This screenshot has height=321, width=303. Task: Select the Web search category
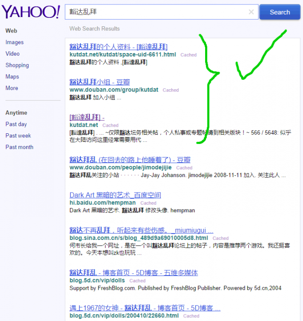(11, 31)
